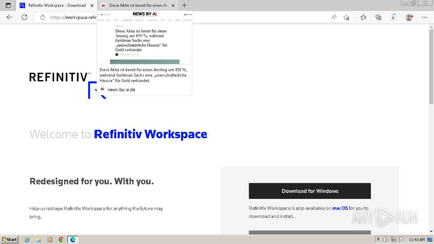Image resolution: width=434 pixels, height=244 pixels.
Task: Launch Chrome from taskbar
Action: (61, 240)
